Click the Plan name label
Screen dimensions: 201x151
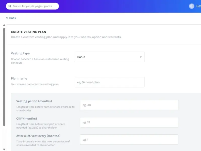(19, 79)
